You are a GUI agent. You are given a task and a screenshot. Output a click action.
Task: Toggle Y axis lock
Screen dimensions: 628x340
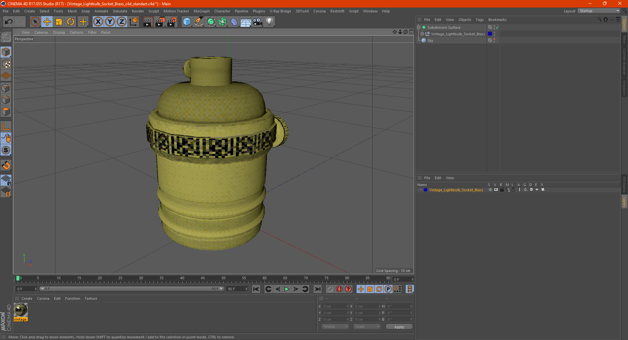point(110,22)
